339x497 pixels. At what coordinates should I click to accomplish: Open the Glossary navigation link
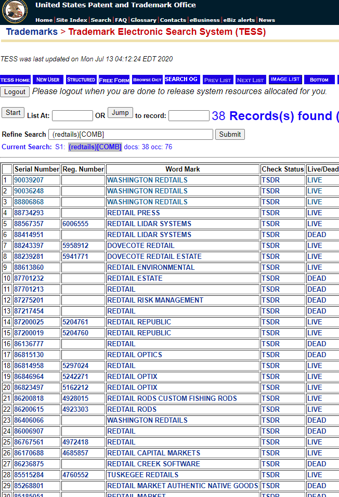click(144, 20)
